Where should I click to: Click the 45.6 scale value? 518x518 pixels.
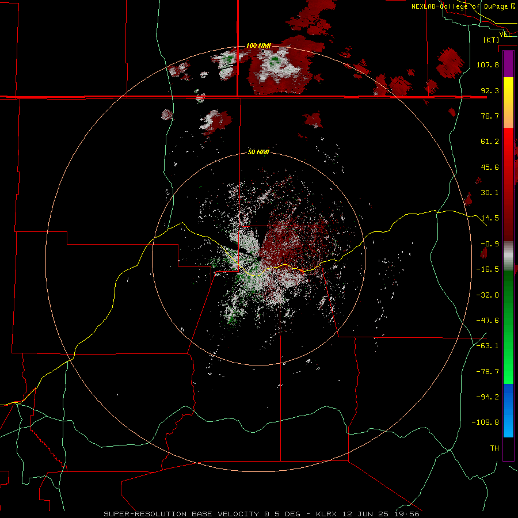pyautogui.click(x=490, y=167)
